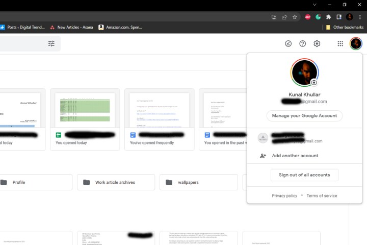Open the New Articles - Asana bookmark
Screen dimensions: 367x245
coord(72,27)
